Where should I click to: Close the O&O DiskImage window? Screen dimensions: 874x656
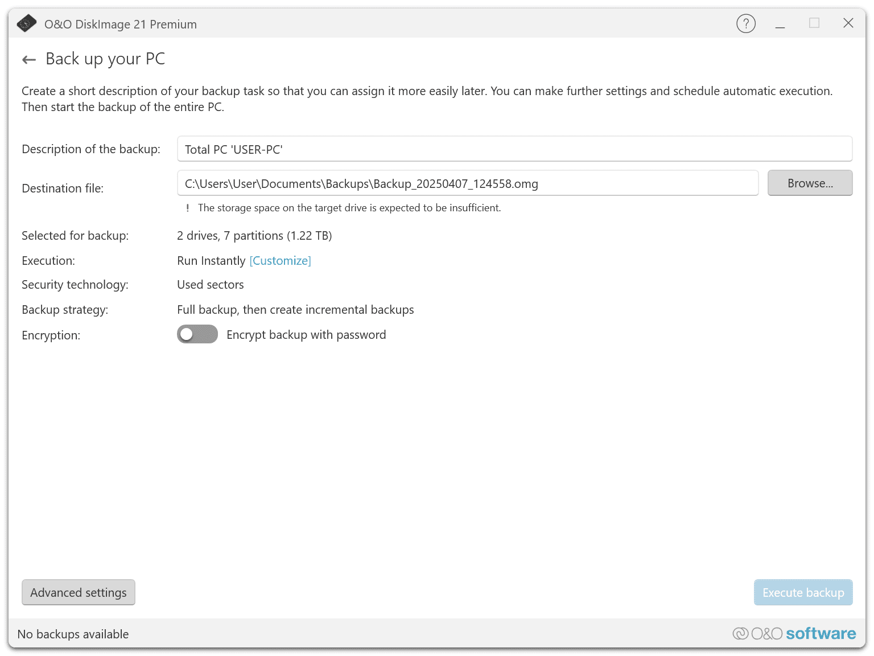click(x=848, y=23)
